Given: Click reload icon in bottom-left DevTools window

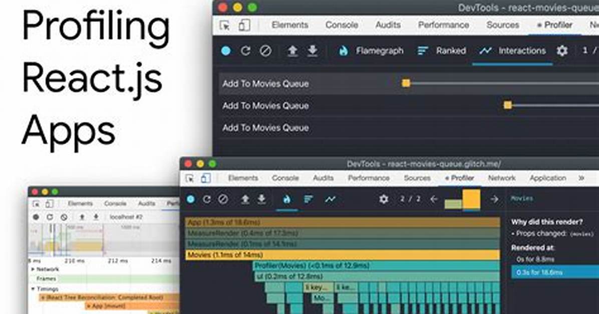Looking at the screenshot, I should [x=50, y=217].
